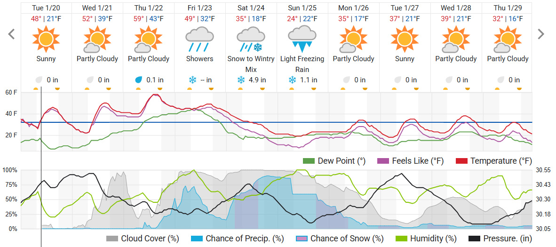Image resolution: width=556 pixels, height=247 pixels.
Task: Select the Thu 1/22 day column header
Action: (148, 8)
